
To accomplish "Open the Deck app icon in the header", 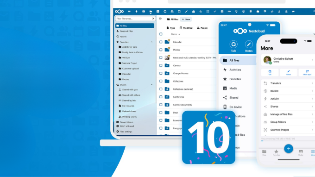I will pos(194,12).
